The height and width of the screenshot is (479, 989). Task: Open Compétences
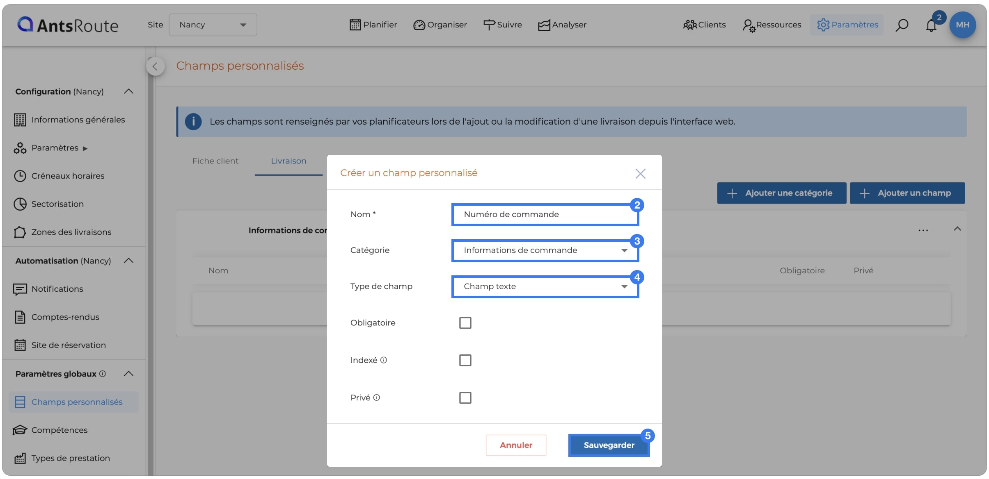tap(60, 430)
